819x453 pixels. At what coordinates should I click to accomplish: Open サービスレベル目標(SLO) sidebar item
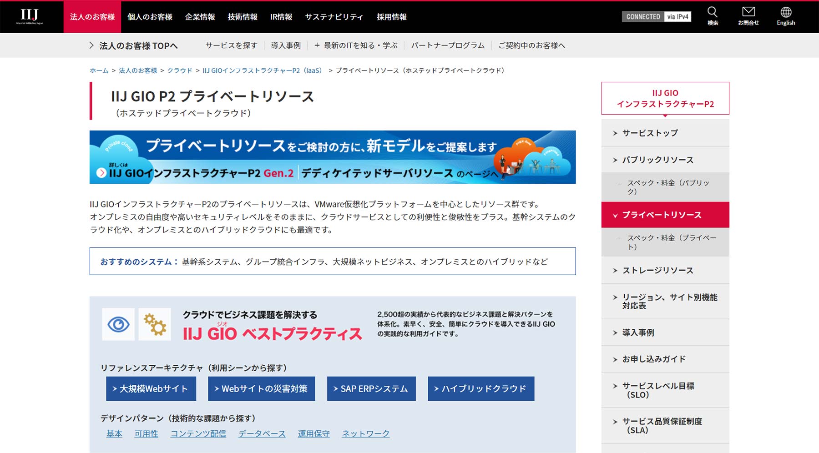pos(665,390)
